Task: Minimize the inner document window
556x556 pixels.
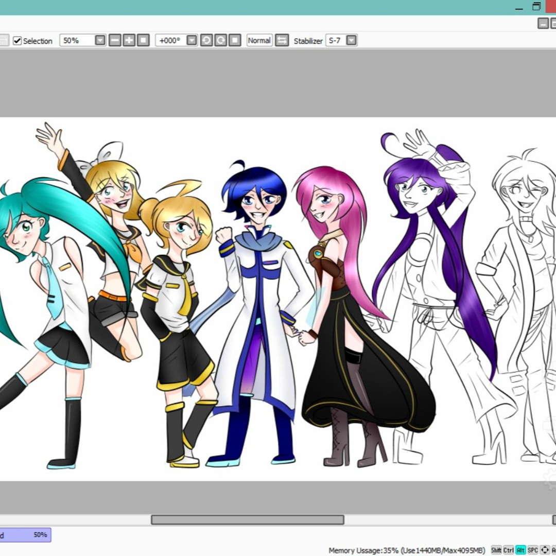Action: (543, 23)
